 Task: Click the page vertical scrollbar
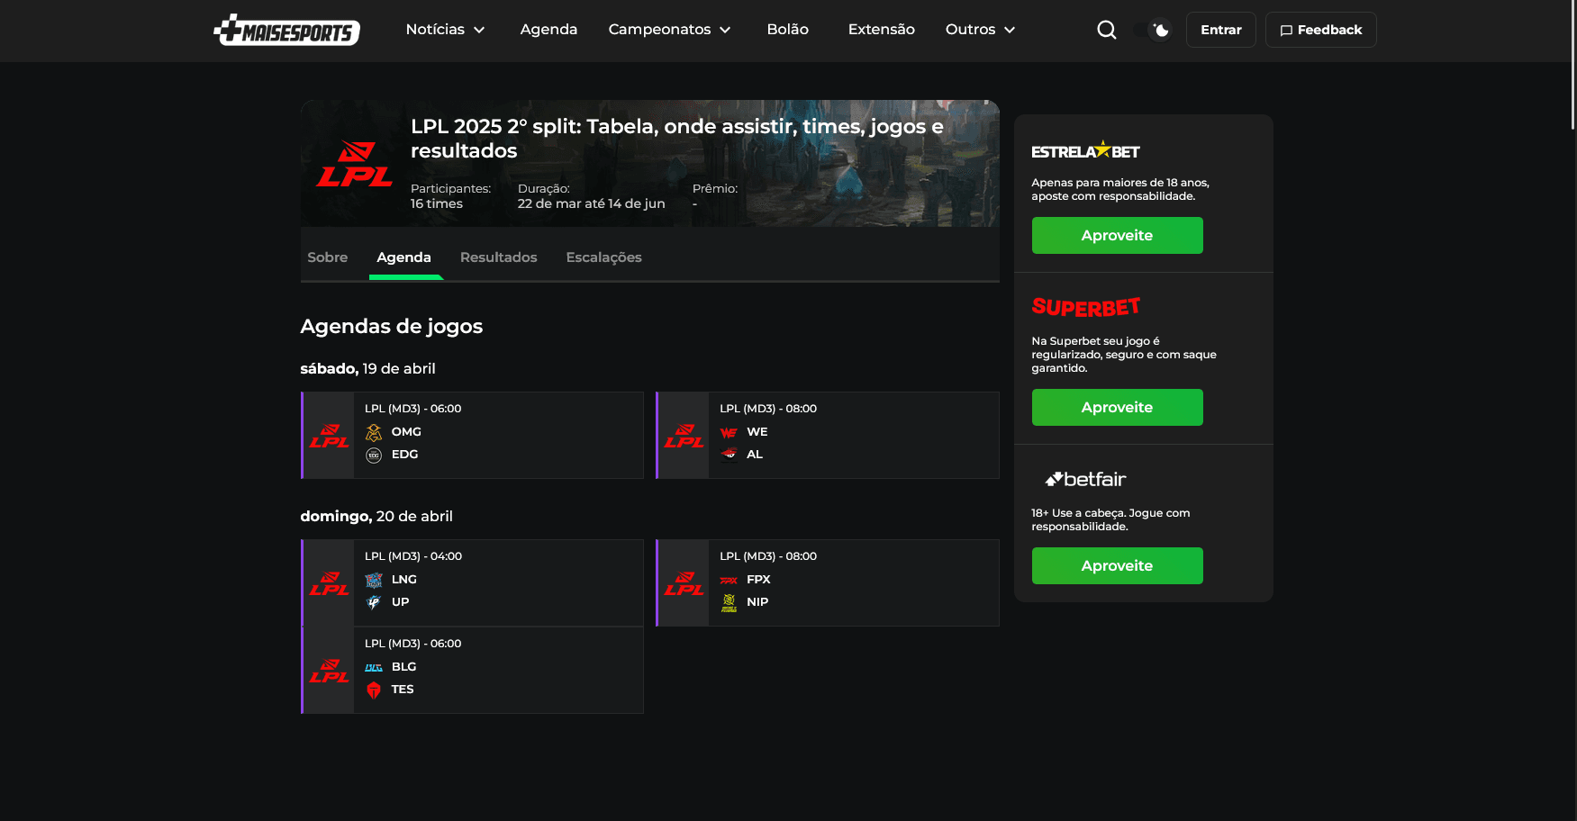click(x=1572, y=65)
